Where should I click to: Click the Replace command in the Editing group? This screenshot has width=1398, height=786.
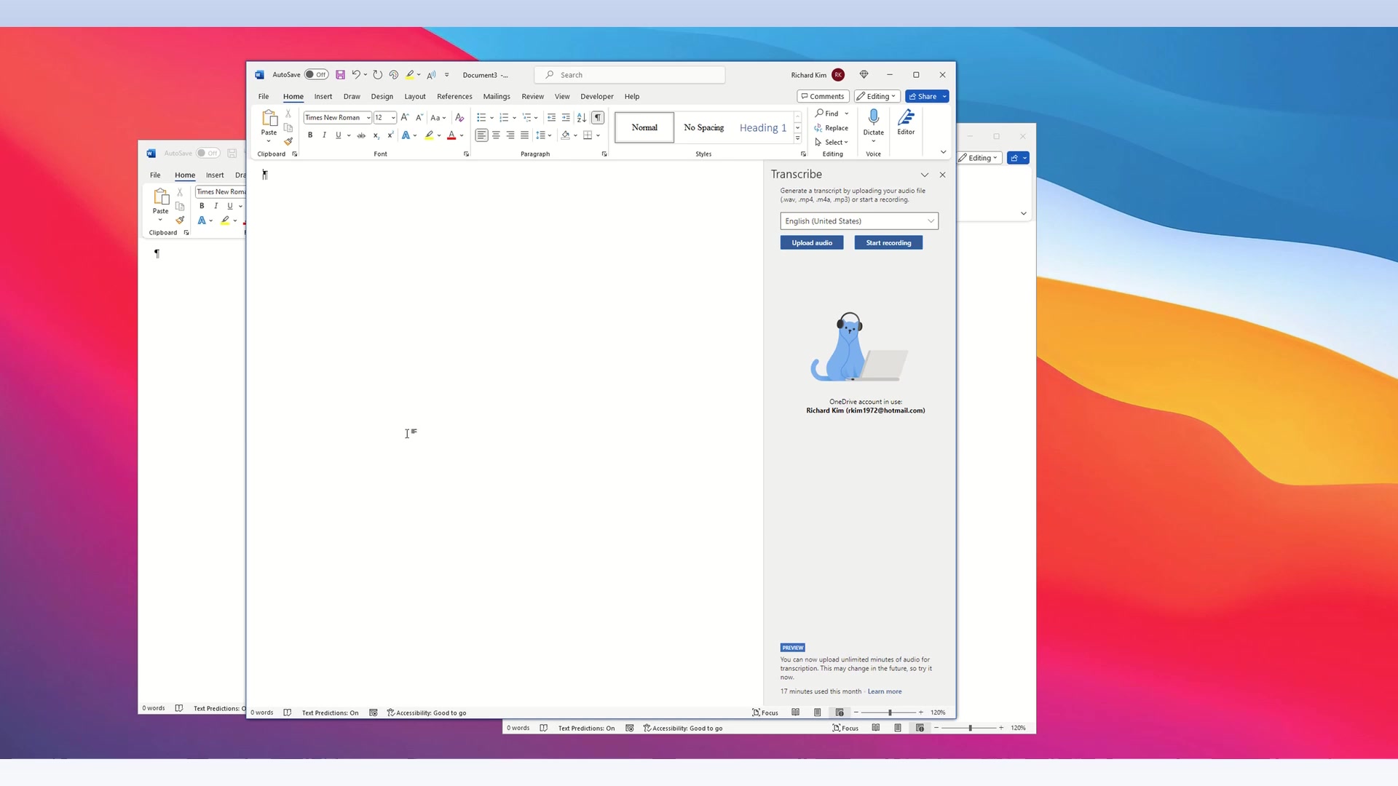pos(832,128)
